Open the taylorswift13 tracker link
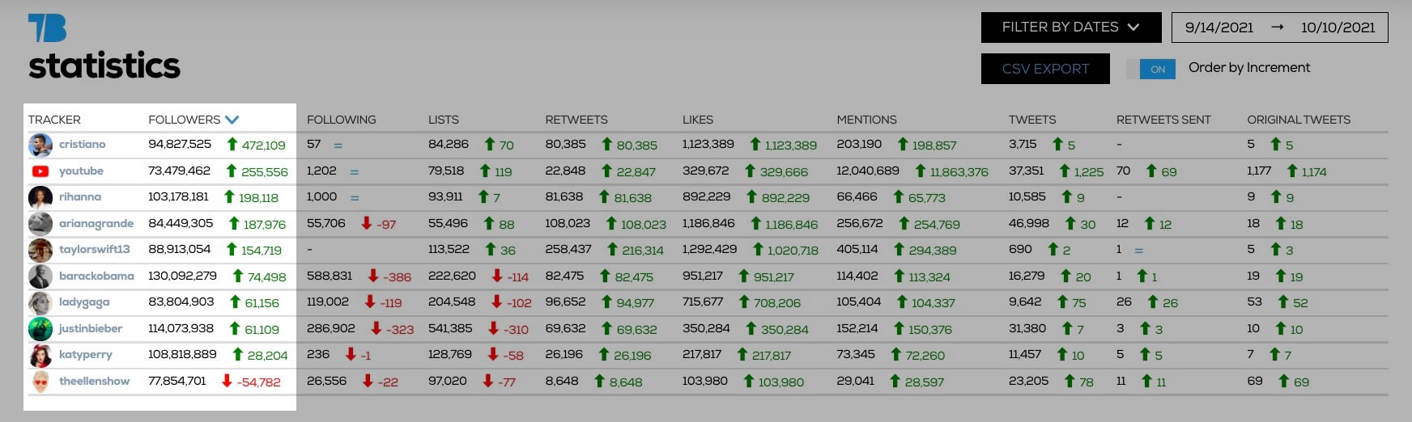This screenshot has height=422, width=1412. click(x=94, y=249)
